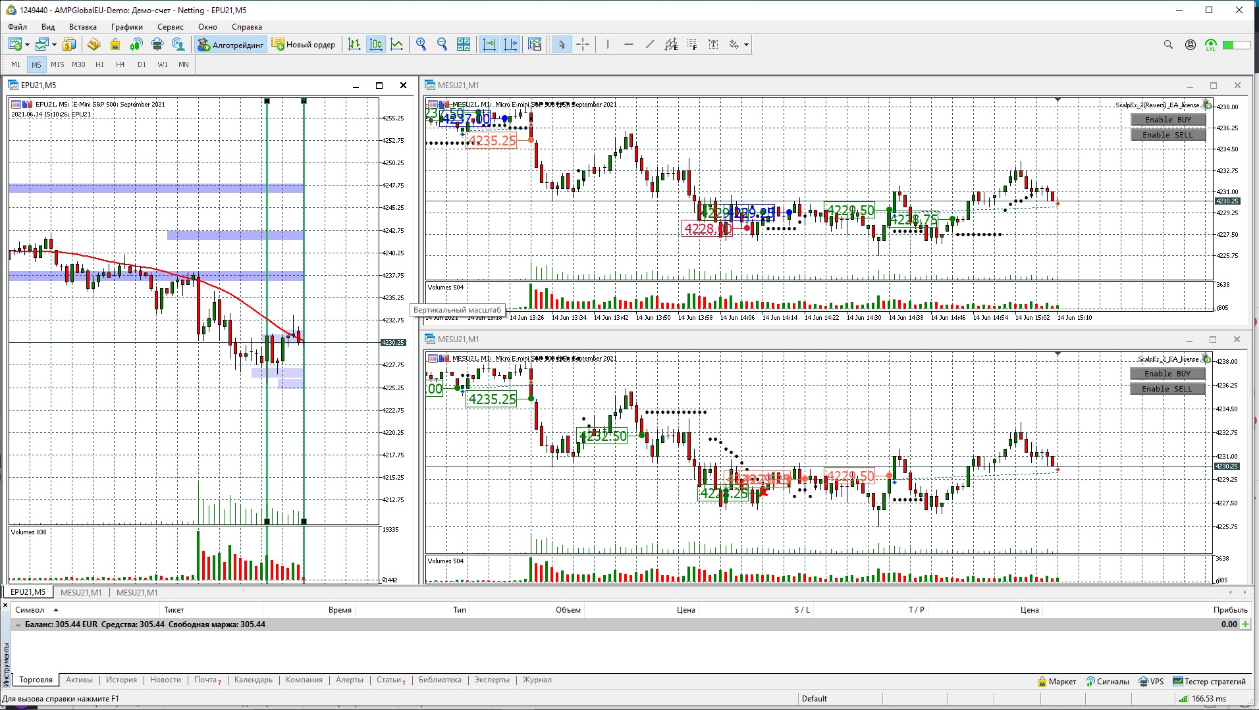Screen dimensions: 1259x710
Task: Zoom in on the chart with magnifier plus
Action: pos(421,45)
